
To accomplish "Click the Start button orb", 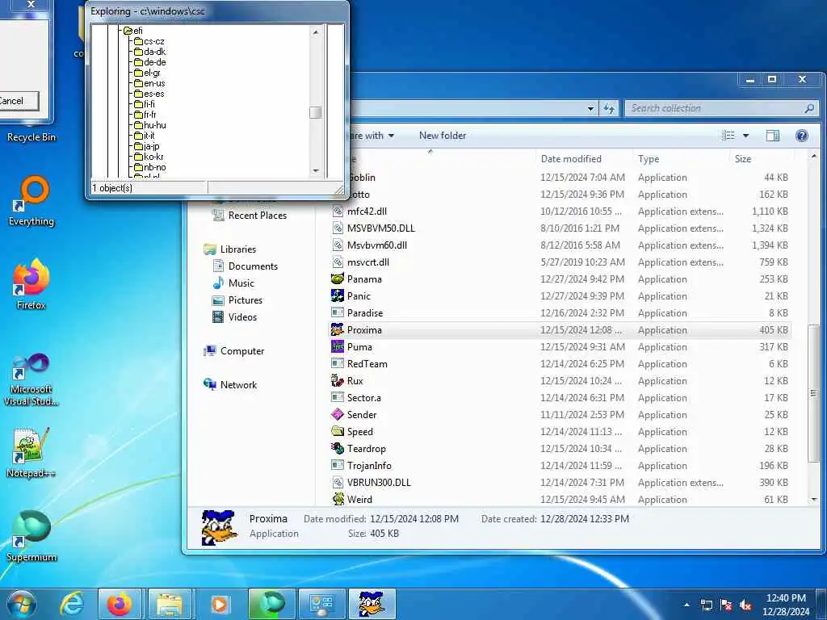I will [x=21, y=604].
